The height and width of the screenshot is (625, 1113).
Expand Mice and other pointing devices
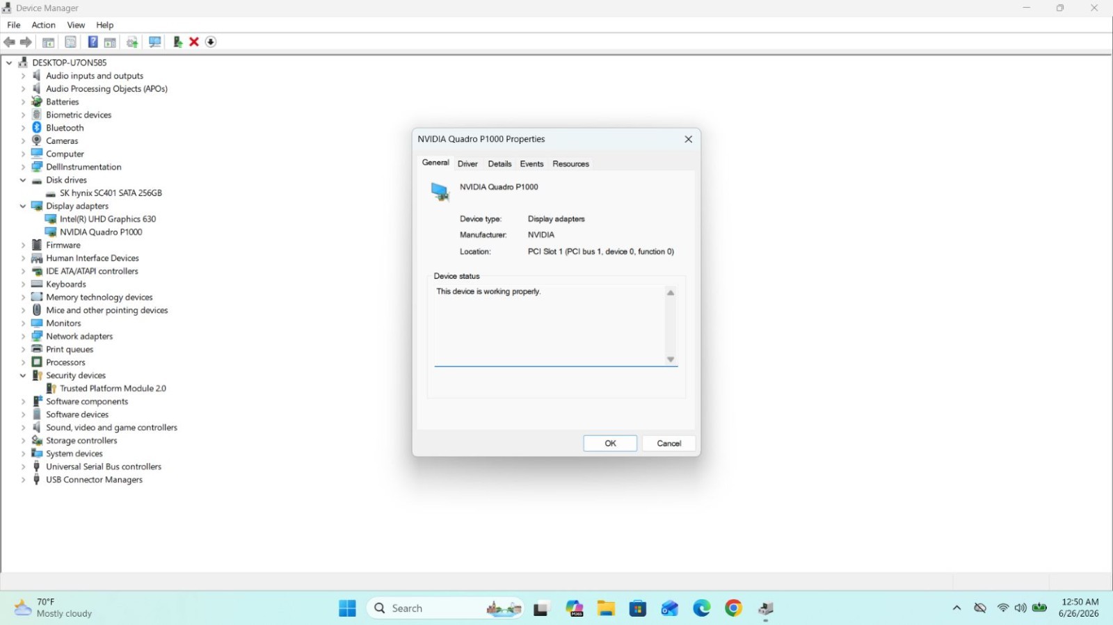click(x=23, y=311)
